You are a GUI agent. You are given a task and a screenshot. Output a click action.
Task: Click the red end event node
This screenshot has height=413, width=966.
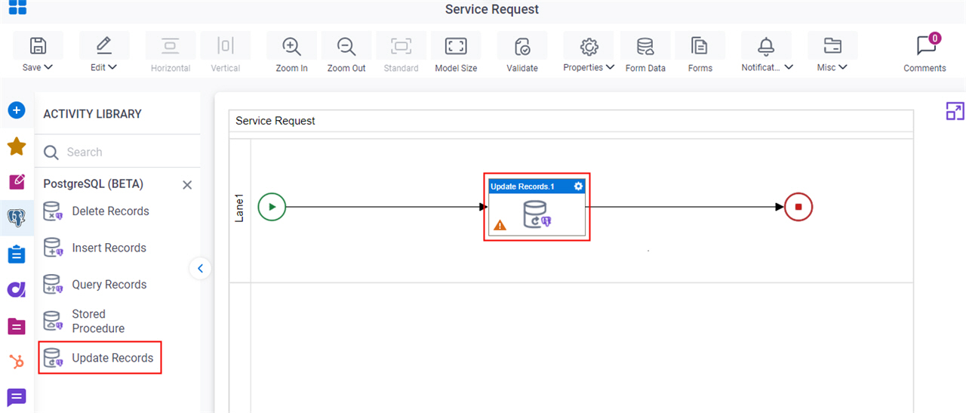click(x=798, y=207)
